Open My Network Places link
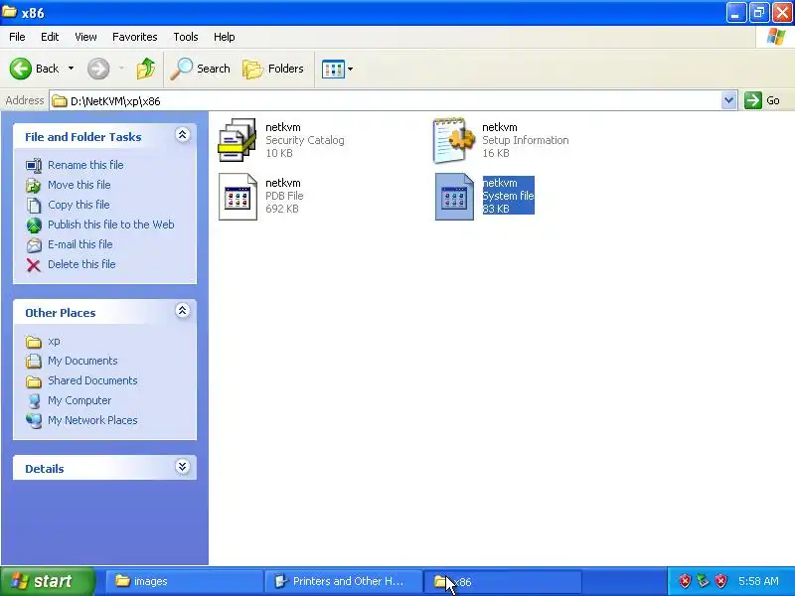This screenshot has width=795, height=596. click(92, 420)
